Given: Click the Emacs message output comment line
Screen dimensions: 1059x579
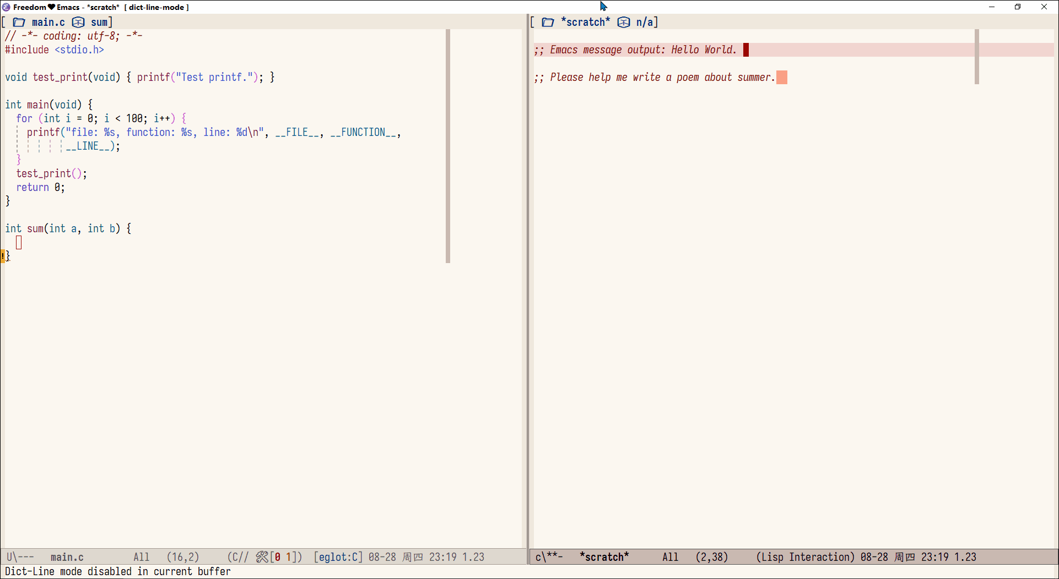Looking at the screenshot, I should (635, 50).
